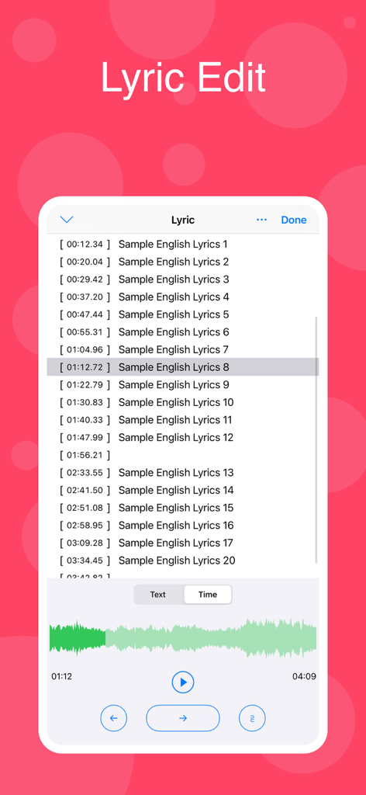Select line Sample English Lyrics 10
Screen dimensions: 366x795
[176, 402]
